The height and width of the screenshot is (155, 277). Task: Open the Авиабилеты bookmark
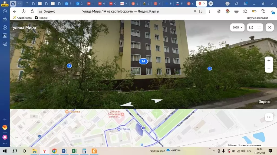click(22, 18)
